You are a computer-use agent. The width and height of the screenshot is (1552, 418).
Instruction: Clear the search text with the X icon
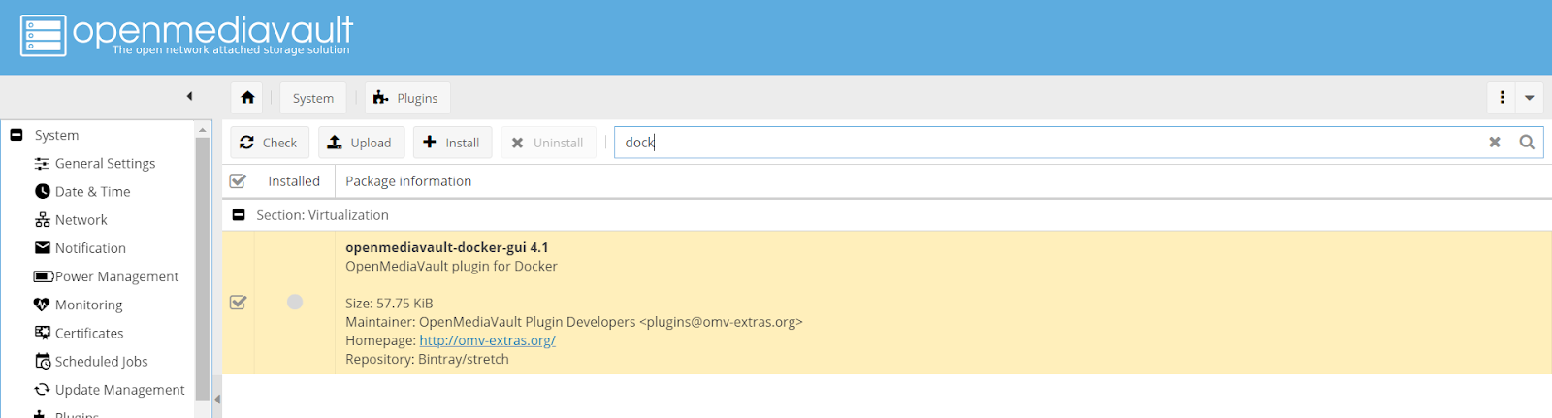(x=1495, y=143)
